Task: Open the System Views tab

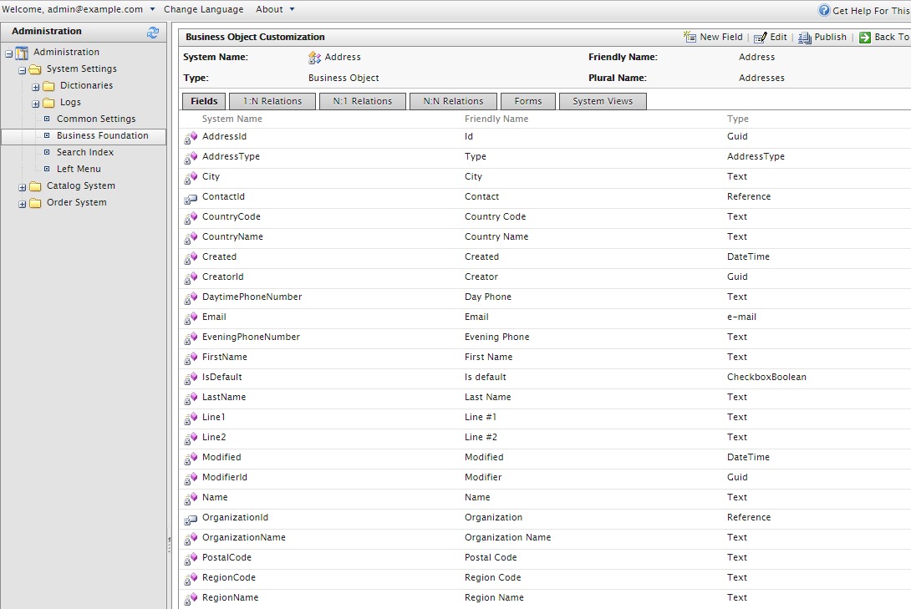Action: [x=603, y=101]
